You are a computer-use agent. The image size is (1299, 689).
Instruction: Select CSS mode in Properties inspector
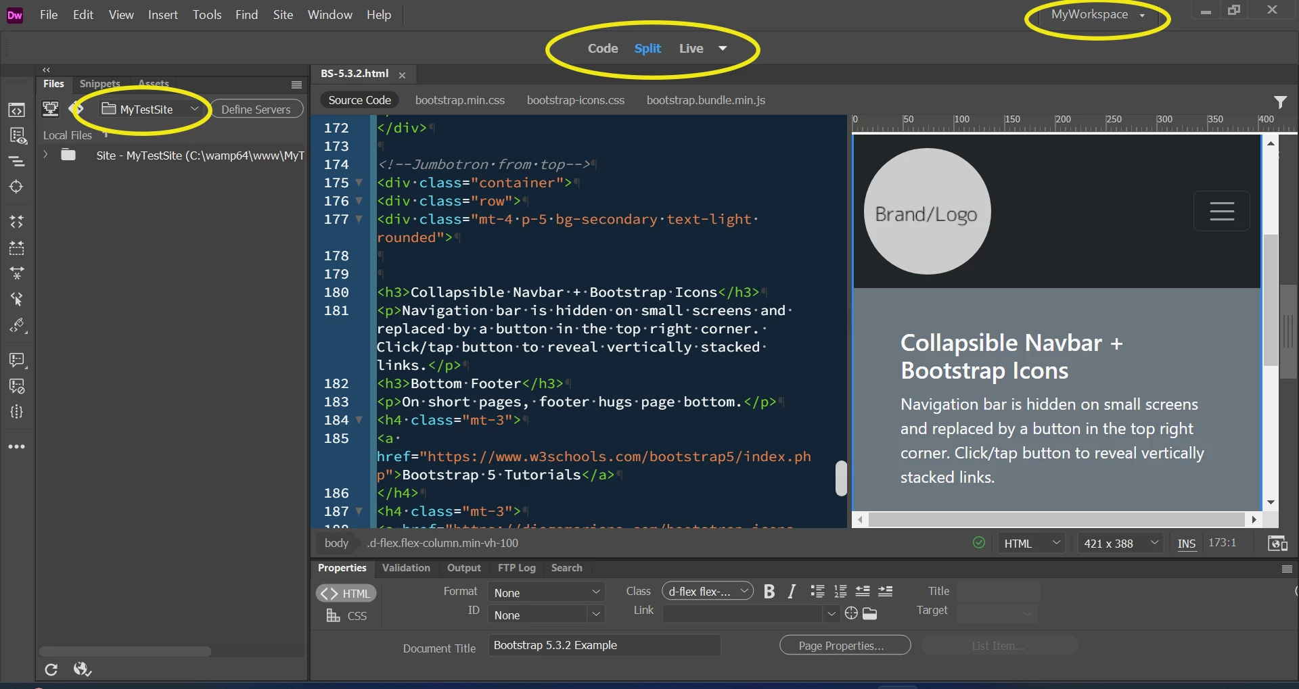pyautogui.click(x=346, y=616)
